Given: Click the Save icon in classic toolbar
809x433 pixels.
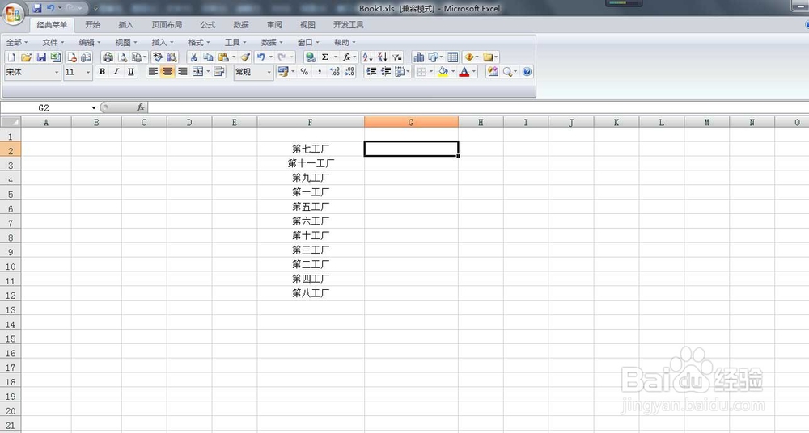Looking at the screenshot, I should [x=41, y=57].
